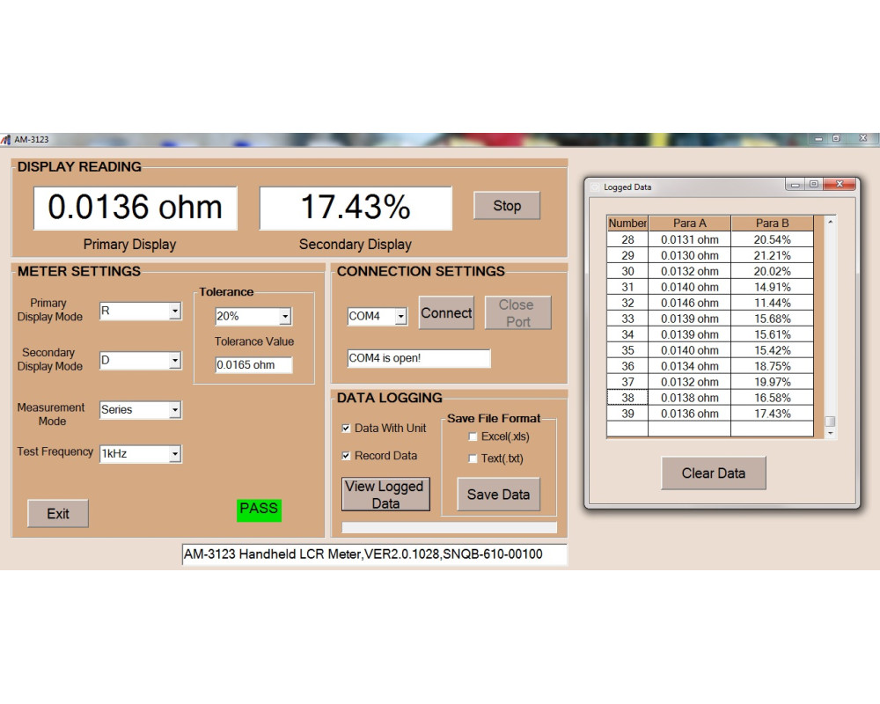Expand the Tolerance percentage dropdown

click(284, 317)
